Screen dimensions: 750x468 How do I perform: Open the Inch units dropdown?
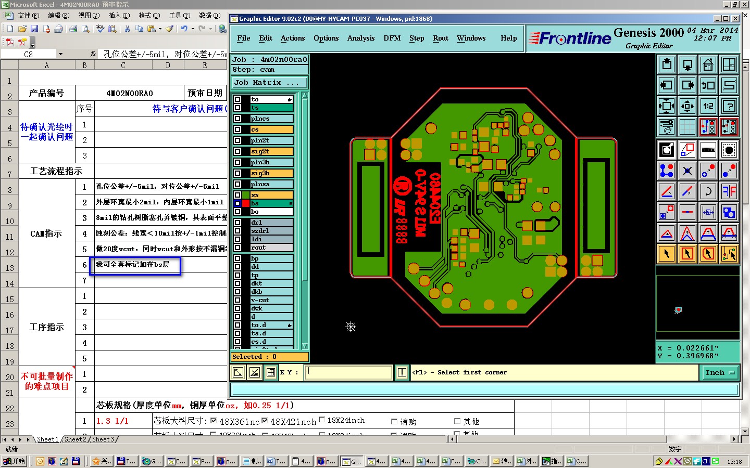coord(720,372)
